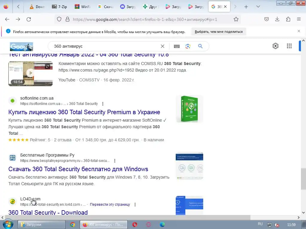Open Google quick settings gear
The width and height of the screenshot is (306, 229).
pyautogui.click(x=275, y=46)
